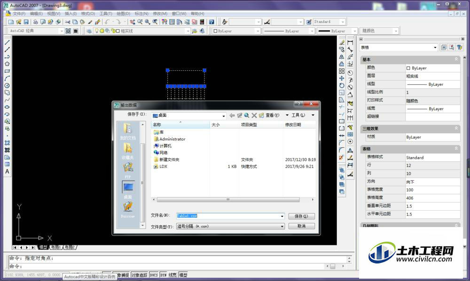Click the dialog help question mark button
Viewport: 470px width, 281px height.
coord(298,104)
